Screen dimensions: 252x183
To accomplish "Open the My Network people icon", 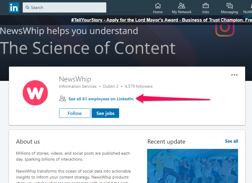I will [x=182, y=6].
